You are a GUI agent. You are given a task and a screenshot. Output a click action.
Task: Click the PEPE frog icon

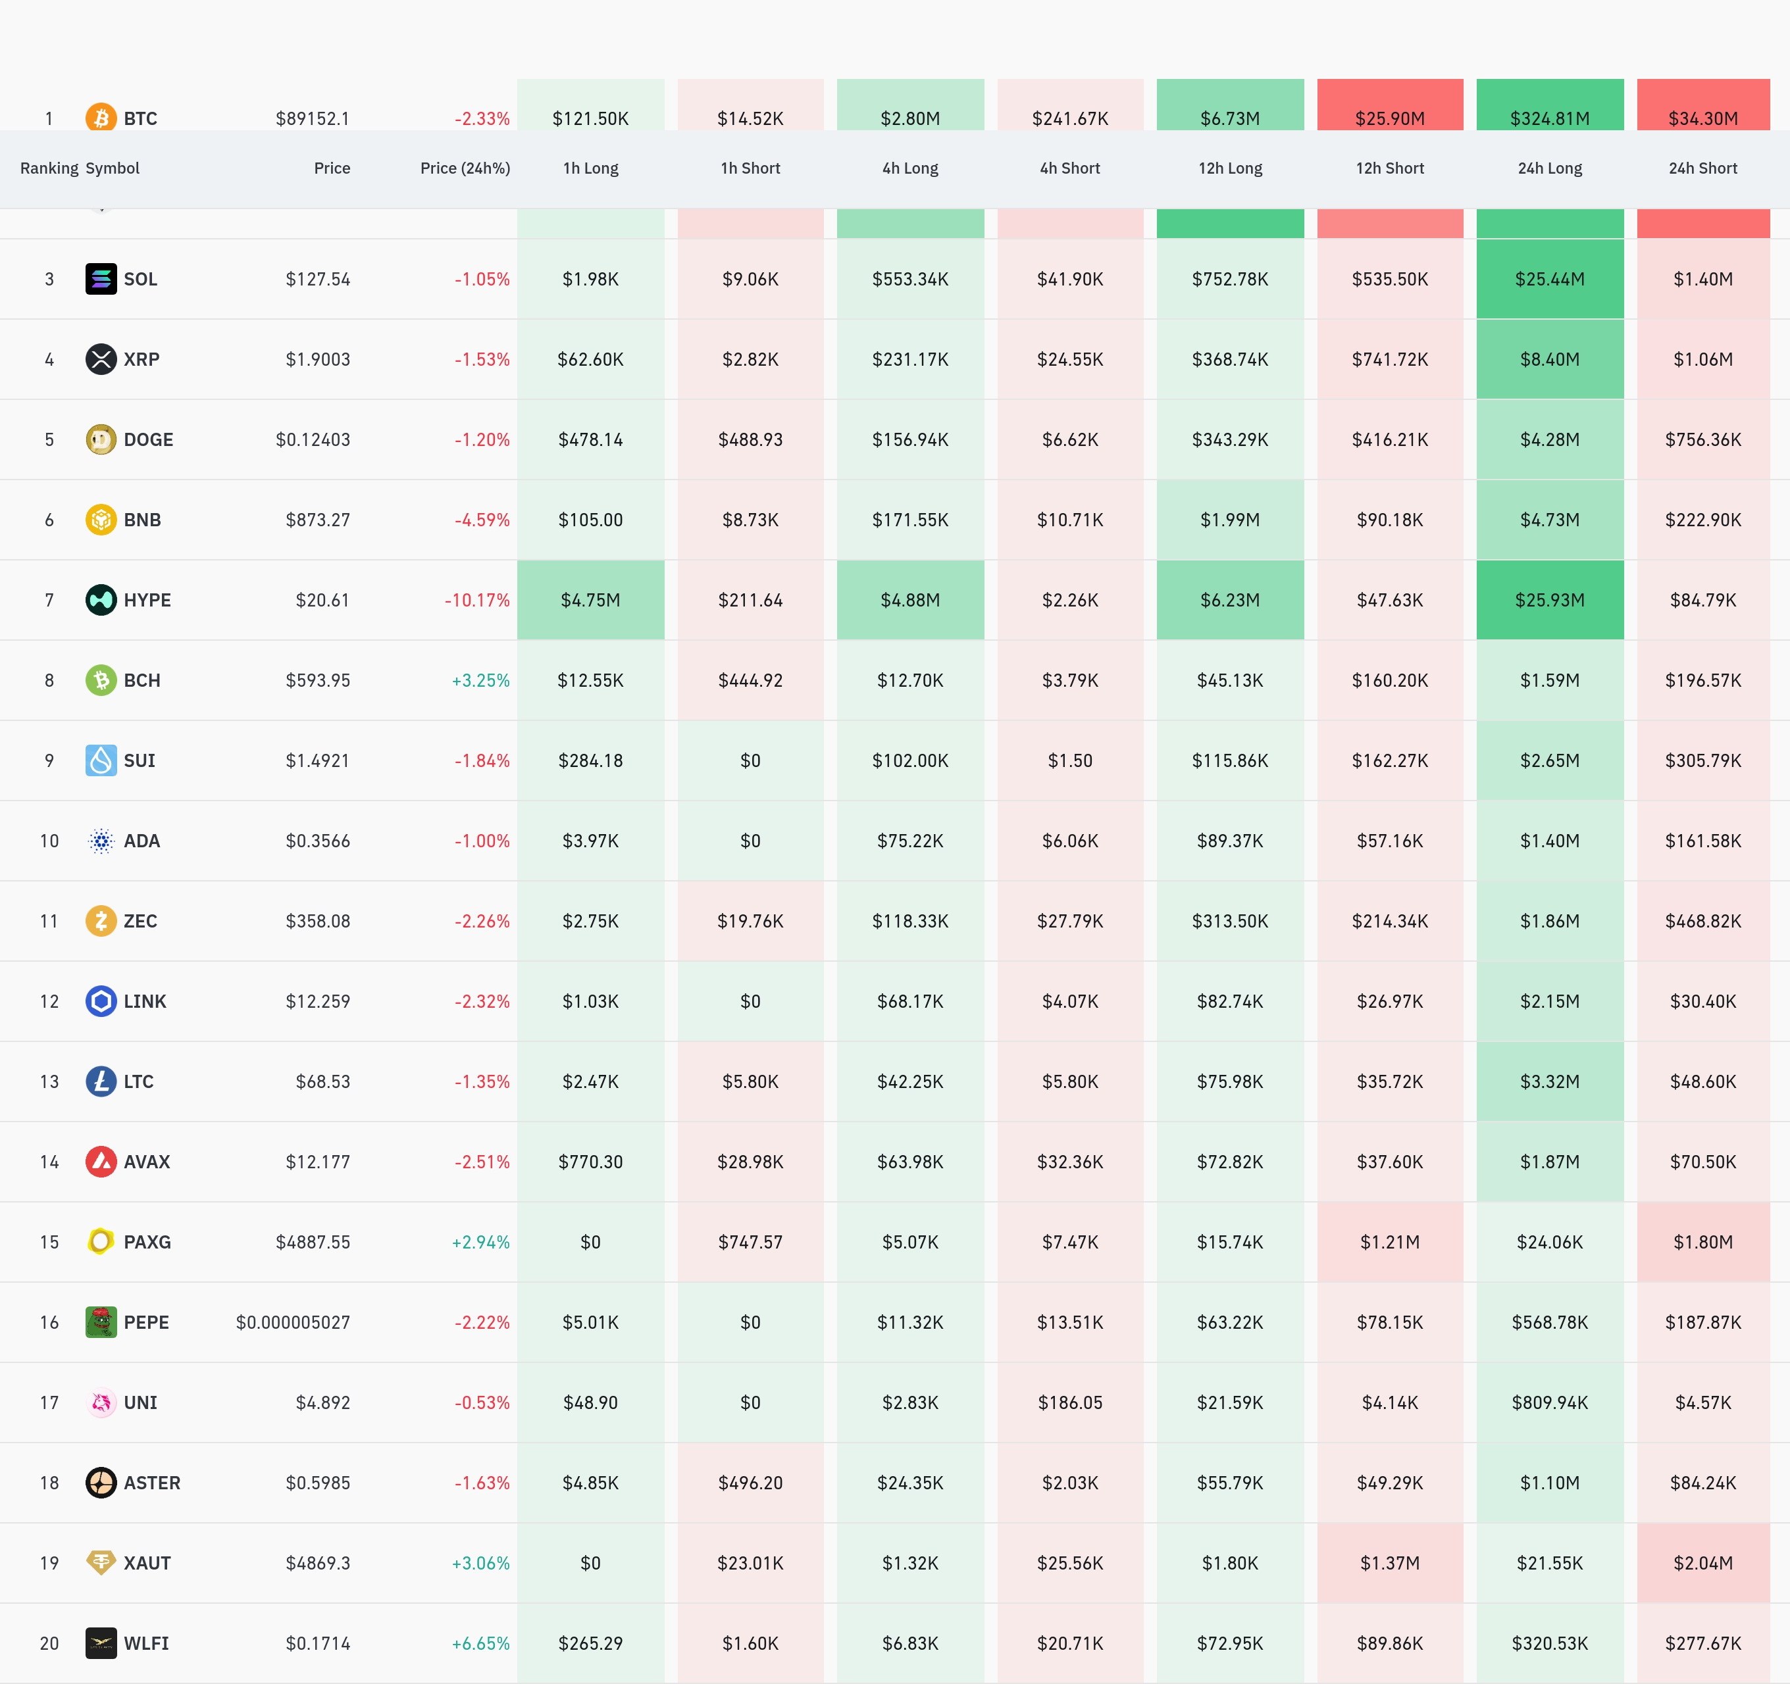(x=101, y=1322)
